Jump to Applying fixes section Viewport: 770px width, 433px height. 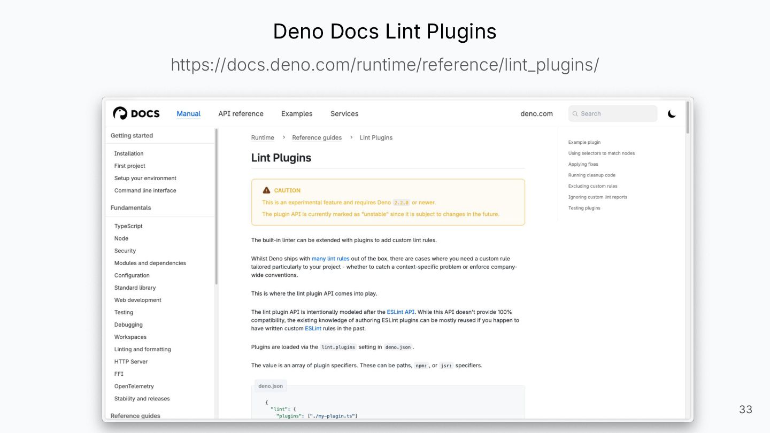(x=583, y=164)
